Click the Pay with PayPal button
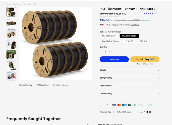 (x=145, y=59)
